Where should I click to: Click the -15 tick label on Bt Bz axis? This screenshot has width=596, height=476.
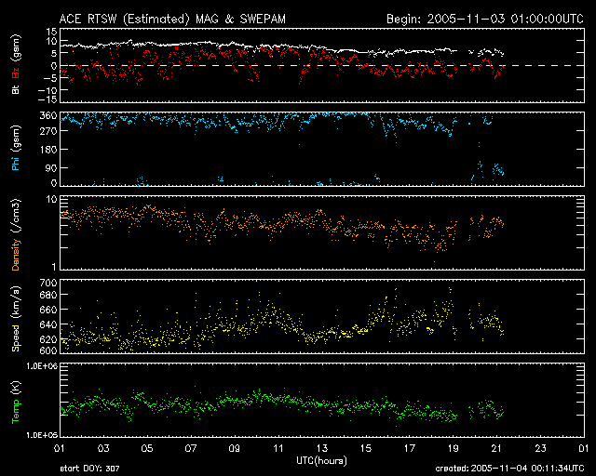coord(47,99)
